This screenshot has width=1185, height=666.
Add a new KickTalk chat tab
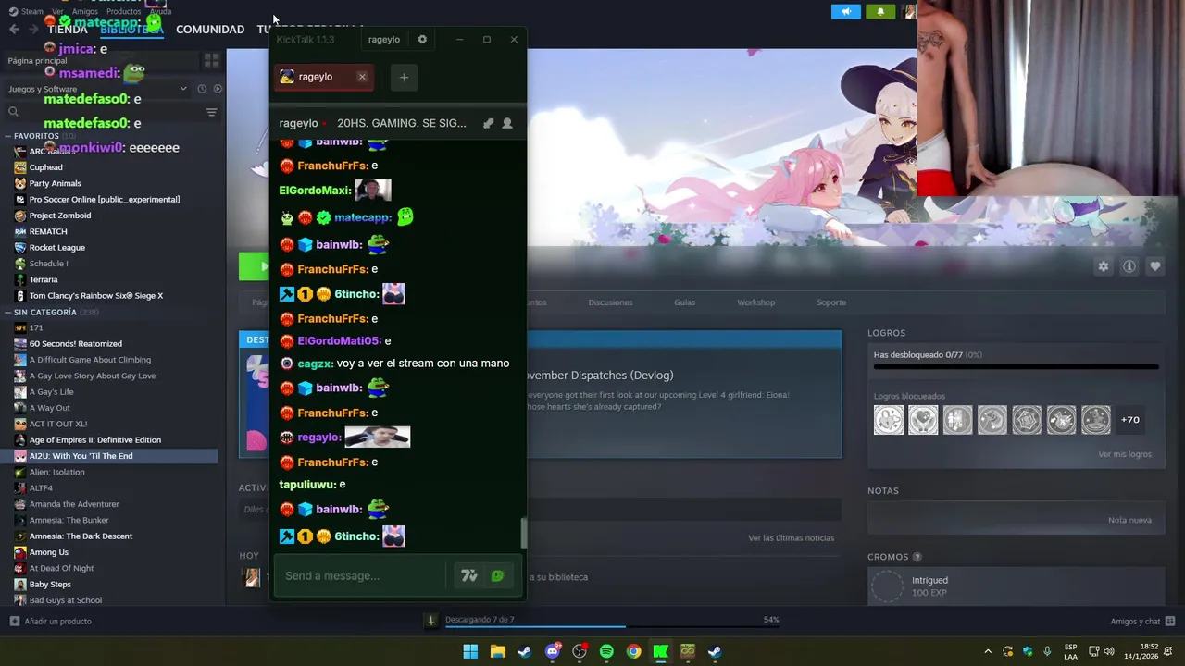click(x=404, y=78)
